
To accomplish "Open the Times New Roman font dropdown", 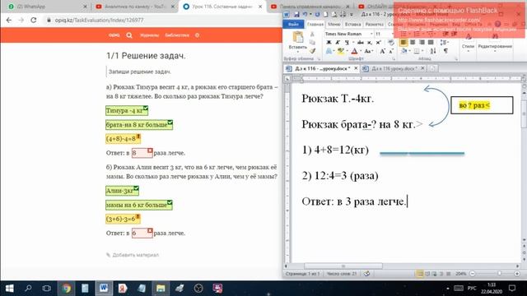I will 371,34.
